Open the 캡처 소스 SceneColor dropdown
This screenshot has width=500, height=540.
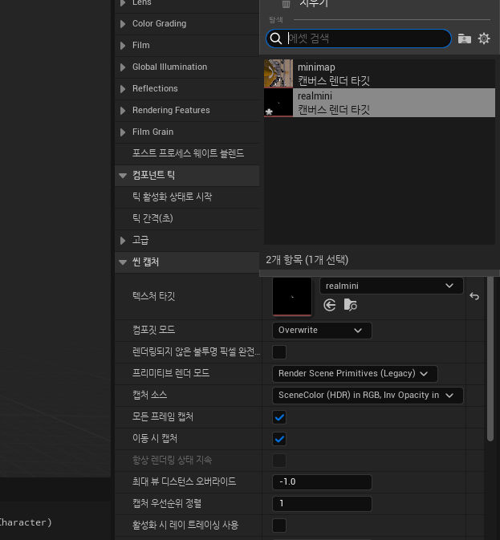click(368, 396)
